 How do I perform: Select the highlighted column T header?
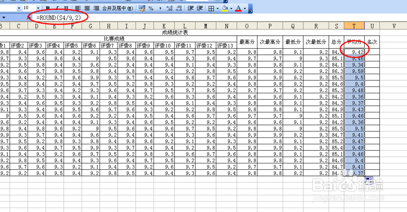[354, 26]
